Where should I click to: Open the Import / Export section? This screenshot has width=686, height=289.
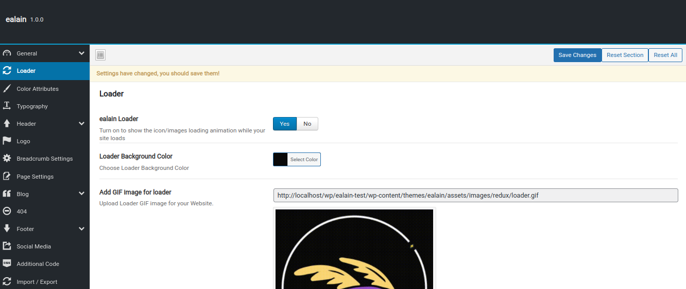click(x=45, y=281)
